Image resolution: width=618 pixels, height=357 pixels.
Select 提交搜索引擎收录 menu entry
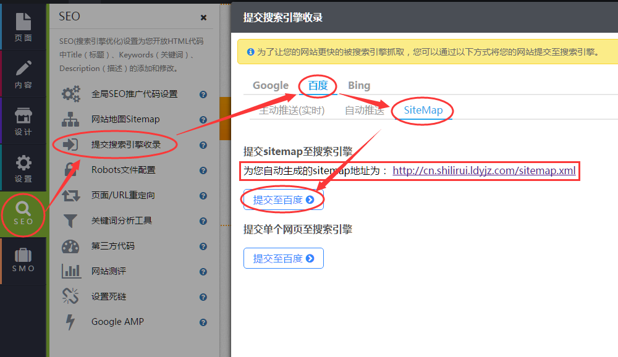point(126,145)
